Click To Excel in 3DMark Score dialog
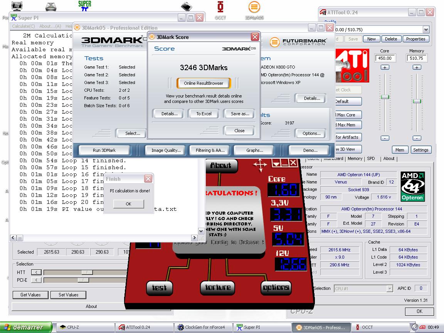This screenshot has height=333, width=444. click(x=204, y=114)
